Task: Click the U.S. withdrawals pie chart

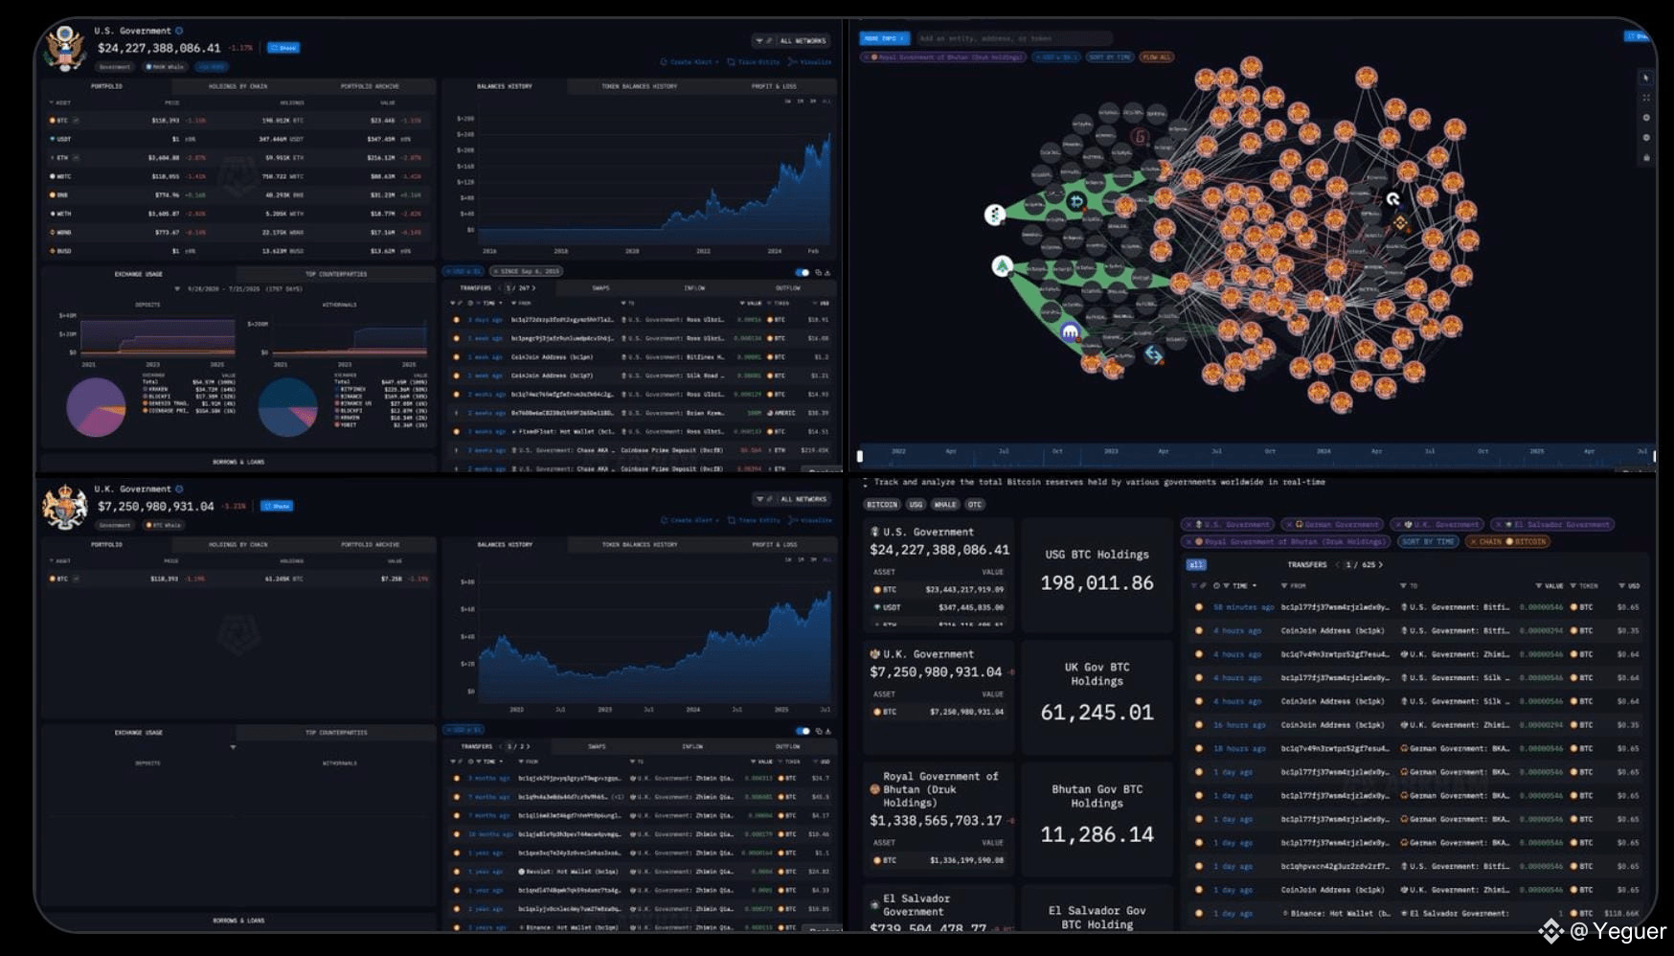Action: coord(288,407)
